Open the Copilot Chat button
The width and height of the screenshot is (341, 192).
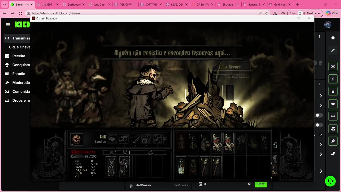click(332, 13)
